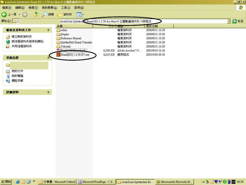Open My Documents (我的文件) link
Viewport: 246px width, 185px height.
coord(17,71)
